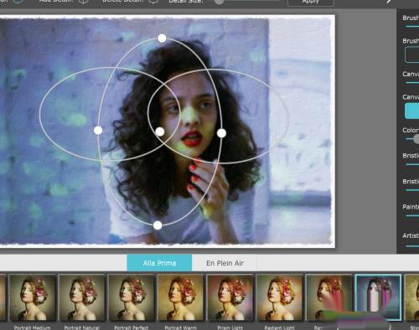Click the 'Radiant Light' preset label
The image size is (419, 330).
tap(280, 327)
